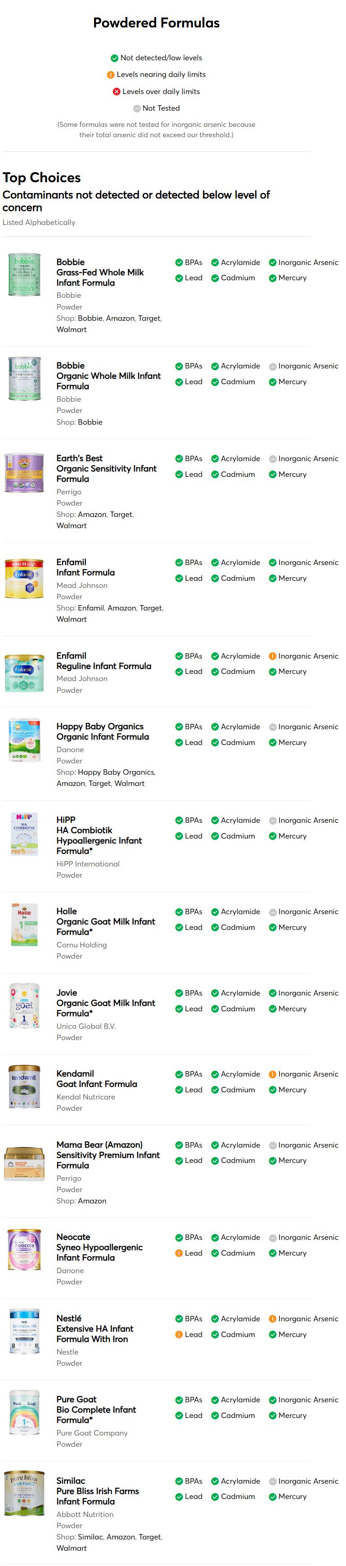Click the green Mercury check icon for Pure Goat
This screenshot has height=1566, width=346.
[272, 1416]
